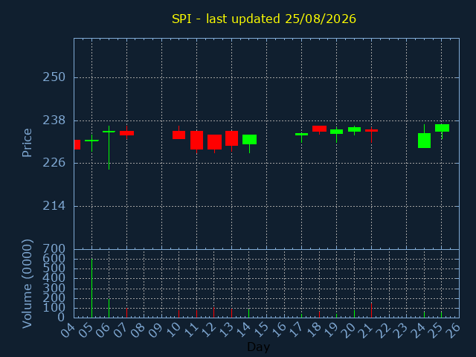The width and height of the screenshot is (476, 357).
Task: Click the red volume bar on day 21
Action: click(x=372, y=310)
